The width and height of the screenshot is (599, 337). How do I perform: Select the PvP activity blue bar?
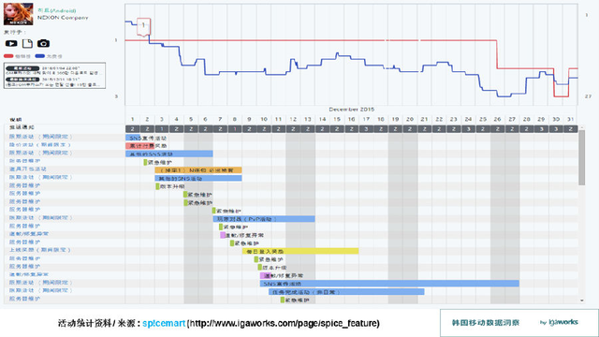264,219
